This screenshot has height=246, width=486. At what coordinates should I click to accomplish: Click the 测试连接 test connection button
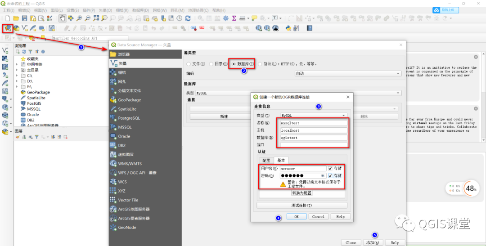(x=301, y=206)
